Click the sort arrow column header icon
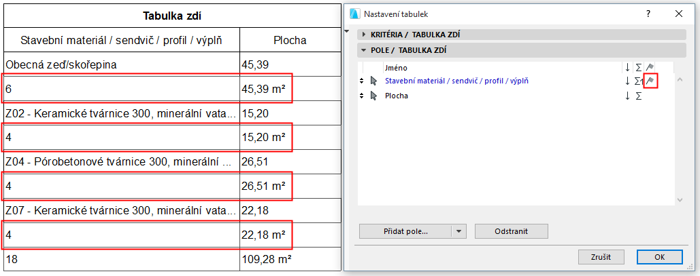 point(627,67)
